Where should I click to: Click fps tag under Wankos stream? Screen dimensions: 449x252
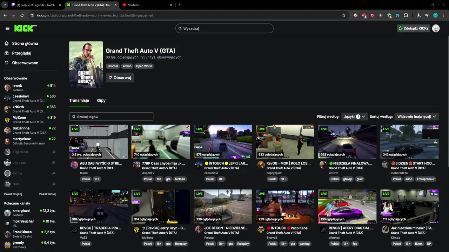(x=355, y=244)
